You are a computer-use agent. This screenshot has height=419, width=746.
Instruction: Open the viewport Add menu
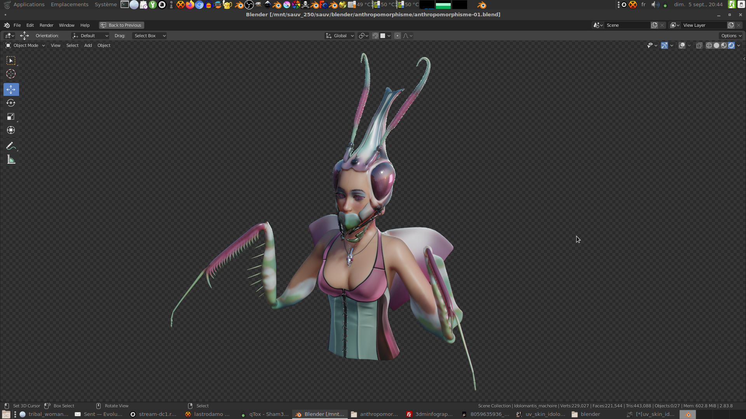click(88, 45)
